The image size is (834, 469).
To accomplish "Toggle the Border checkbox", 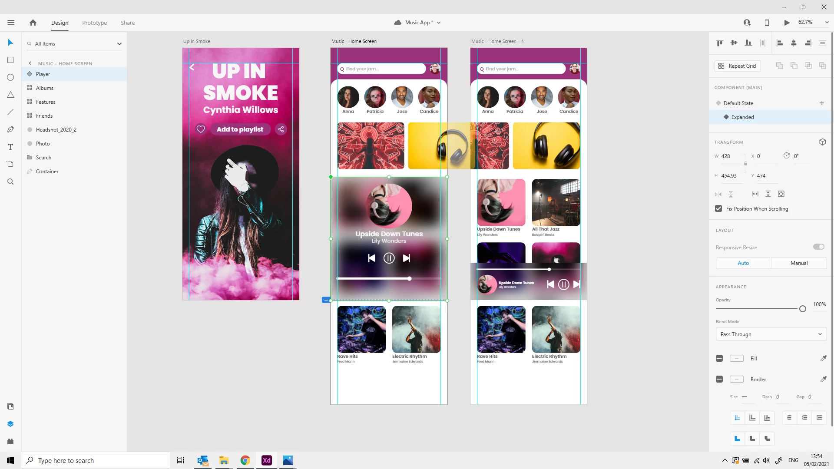I will click(x=719, y=379).
